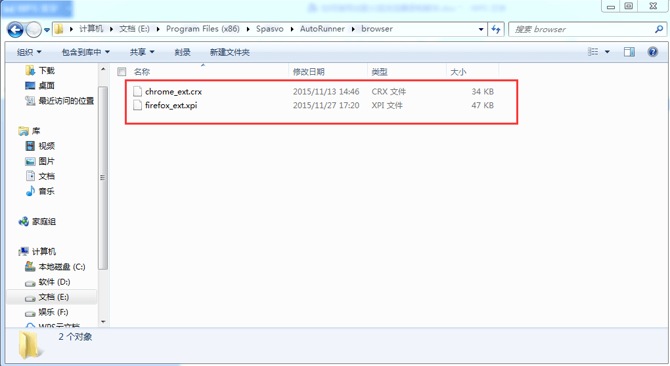Click the Back navigation arrow
The image size is (670, 366).
(x=15, y=30)
